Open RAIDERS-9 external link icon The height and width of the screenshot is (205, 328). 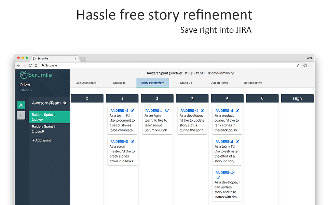[x=203, y=110]
